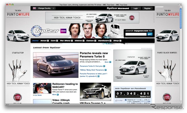Click arrow icon after 'first pics' link
Viewport: 187px width, 113px height.
tap(104, 66)
